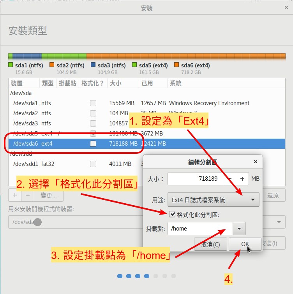Click the minus button to decrease partition size
Screen dimensions: 293x294
coord(230,179)
